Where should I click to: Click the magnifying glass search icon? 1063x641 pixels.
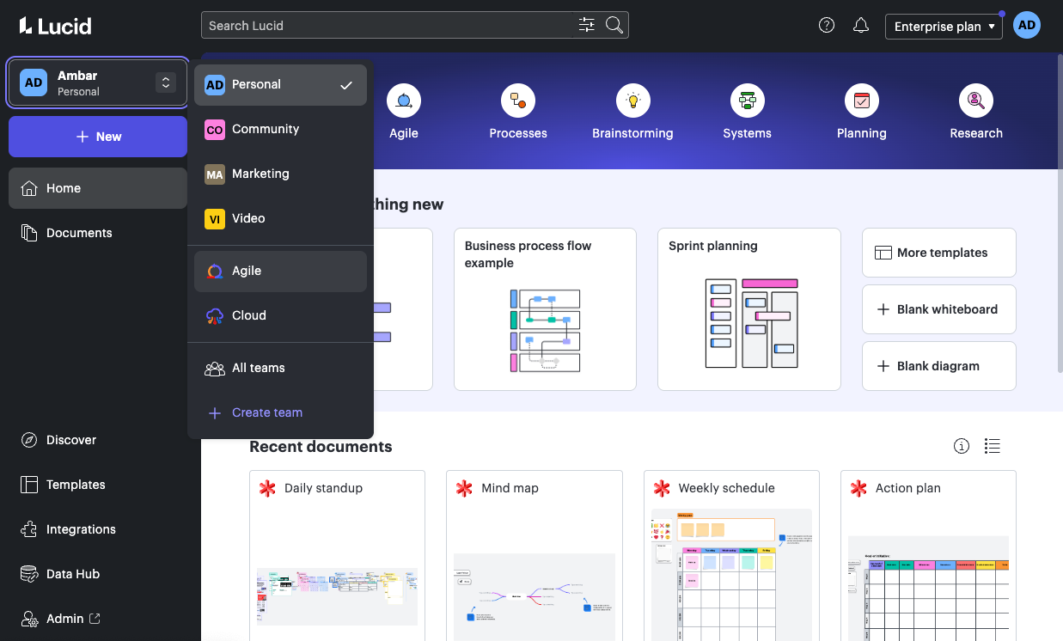click(x=614, y=25)
